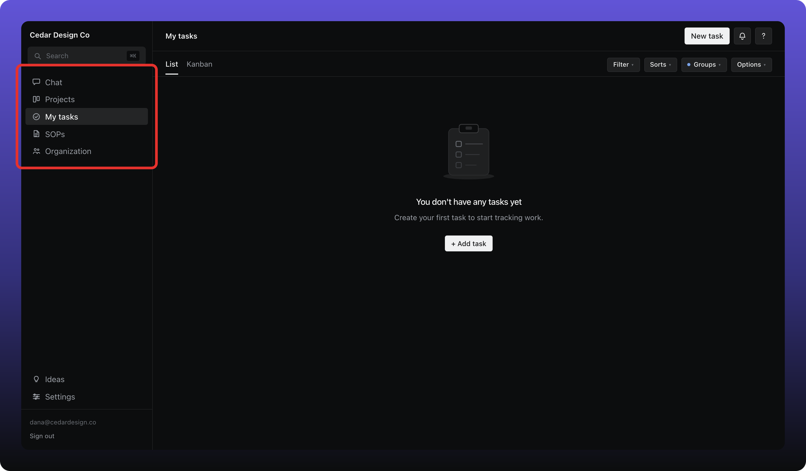Open Organization from the sidebar
806x471 pixels.
click(x=87, y=151)
